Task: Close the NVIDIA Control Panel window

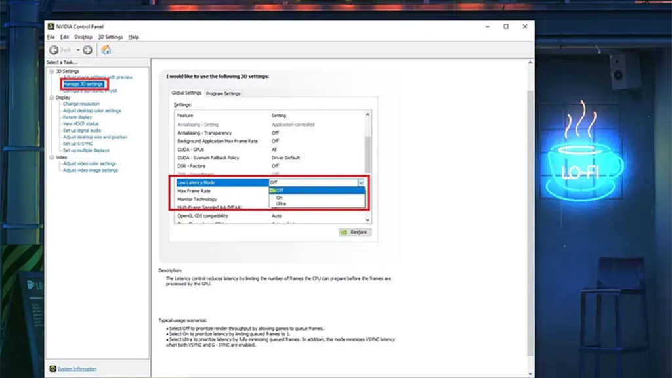Action: pyautogui.click(x=525, y=26)
